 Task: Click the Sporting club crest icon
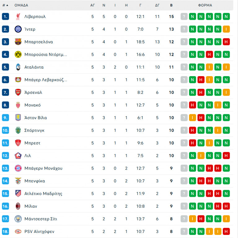pos(18,130)
